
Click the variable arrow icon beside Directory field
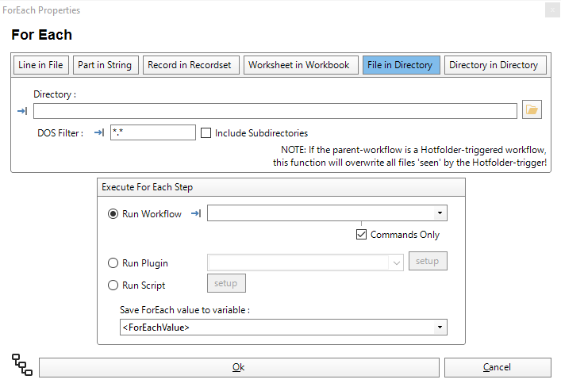[21, 111]
